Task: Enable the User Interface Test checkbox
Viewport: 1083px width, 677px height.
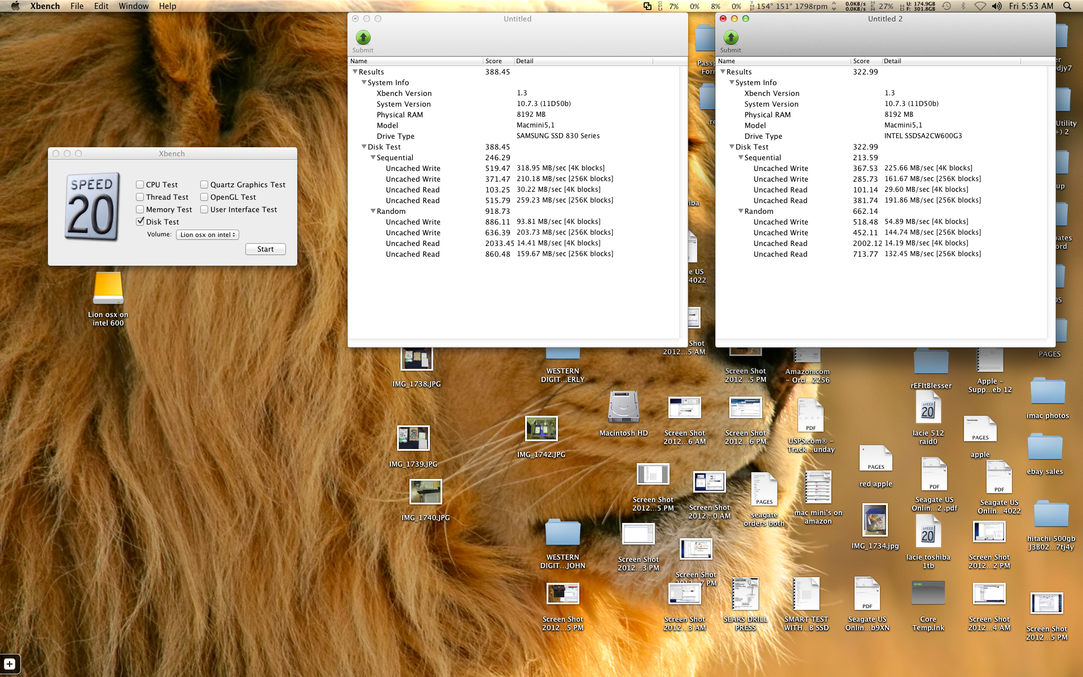Action: (204, 209)
